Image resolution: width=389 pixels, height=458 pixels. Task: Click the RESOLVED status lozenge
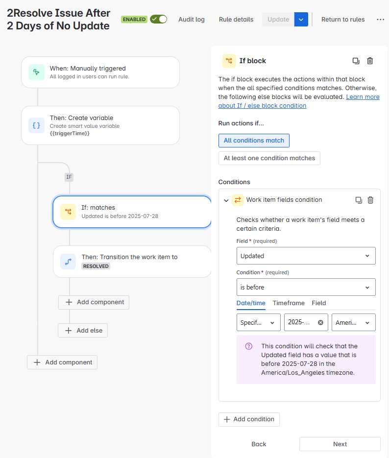coord(96,266)
